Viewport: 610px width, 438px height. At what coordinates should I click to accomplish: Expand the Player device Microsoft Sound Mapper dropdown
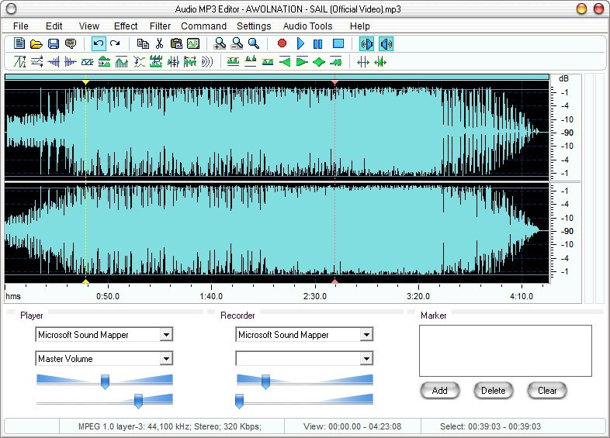(166, 335)
